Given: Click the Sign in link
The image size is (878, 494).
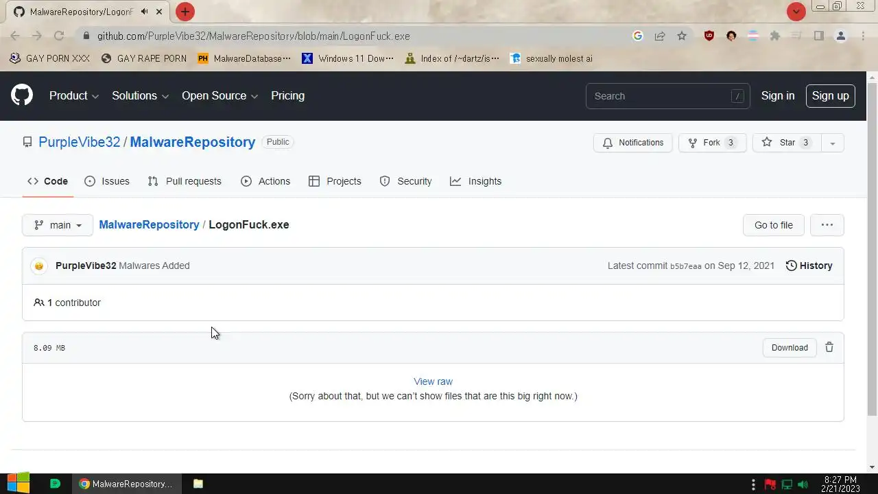Looking at the screenshot, I should [x=778, y=95].
